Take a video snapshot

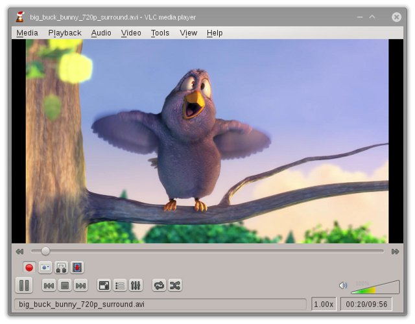pos(45,267)
